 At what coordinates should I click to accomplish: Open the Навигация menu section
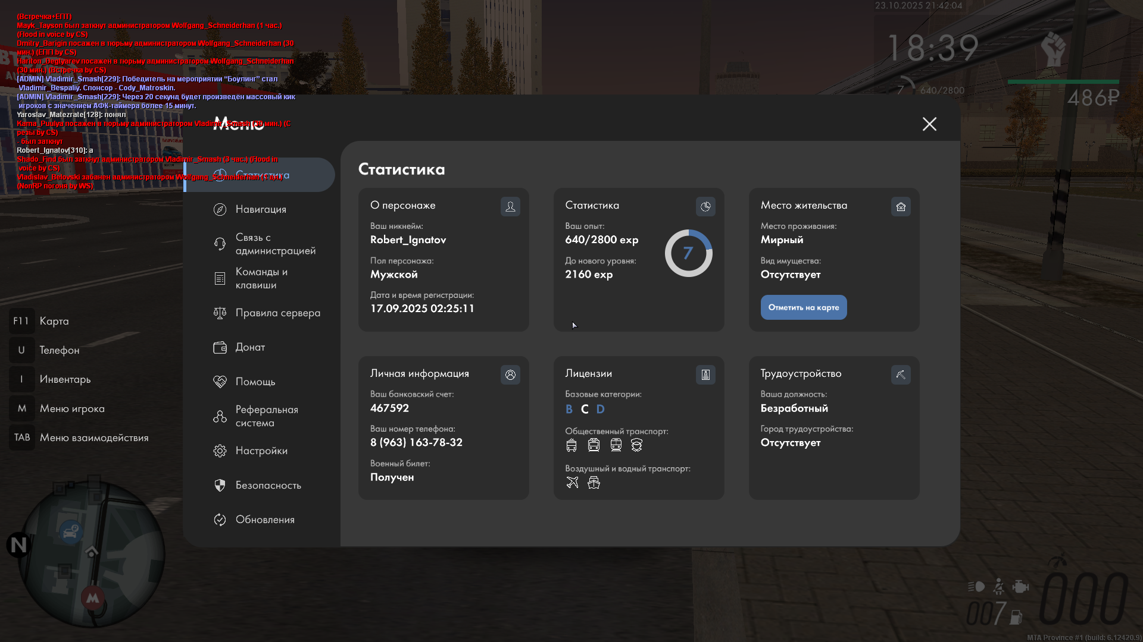click(260, 209)
